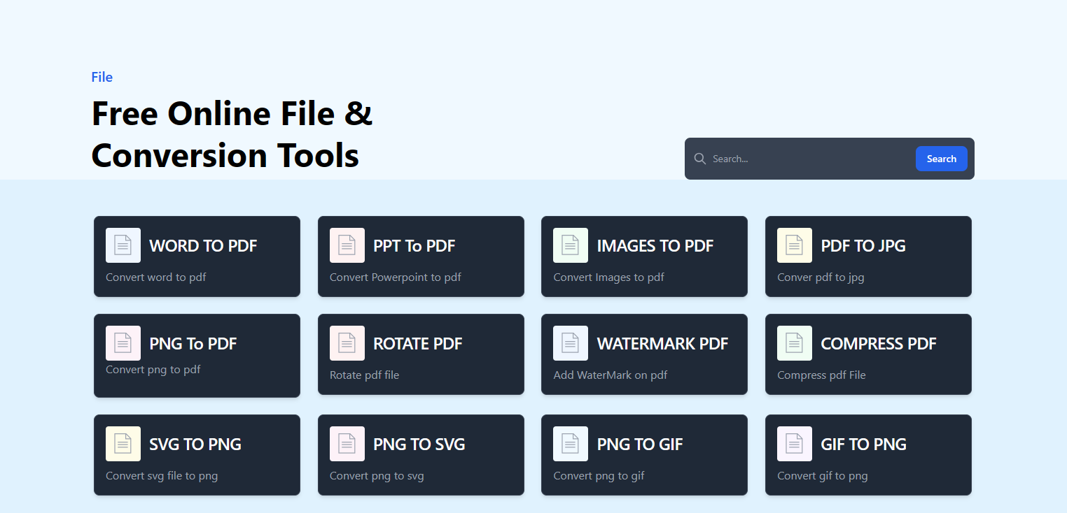Click the blue Search button
The width and height of the screenshot is (1067, 513).
(x=942, y=159)
